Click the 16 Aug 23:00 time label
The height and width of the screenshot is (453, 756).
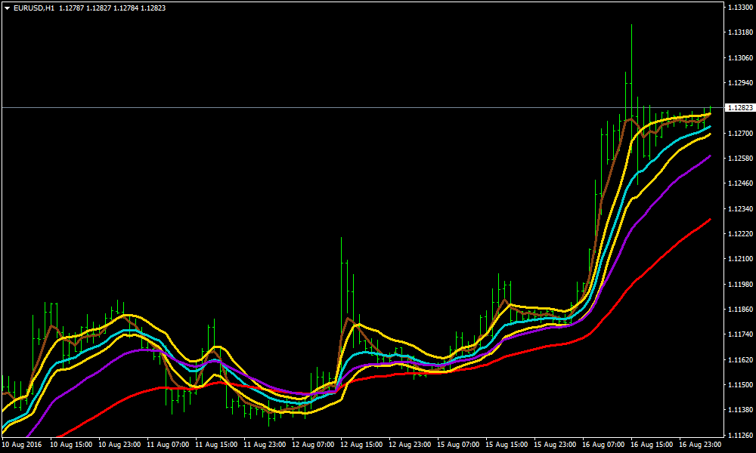(x=699, y=445)
